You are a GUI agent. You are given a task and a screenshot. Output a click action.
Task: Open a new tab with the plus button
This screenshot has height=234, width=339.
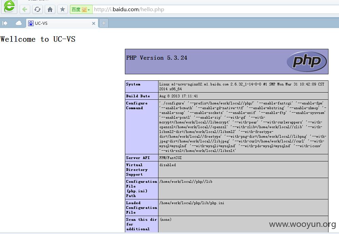[104, 23]
